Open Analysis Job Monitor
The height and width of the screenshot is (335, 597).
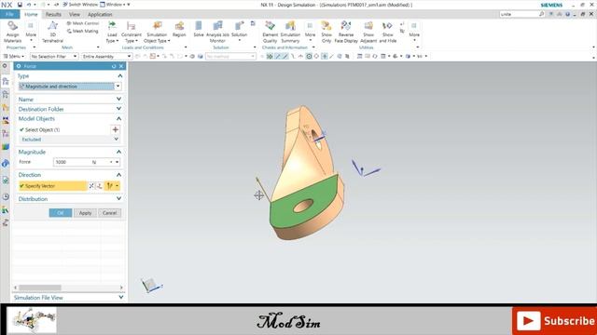pos(217,32)
